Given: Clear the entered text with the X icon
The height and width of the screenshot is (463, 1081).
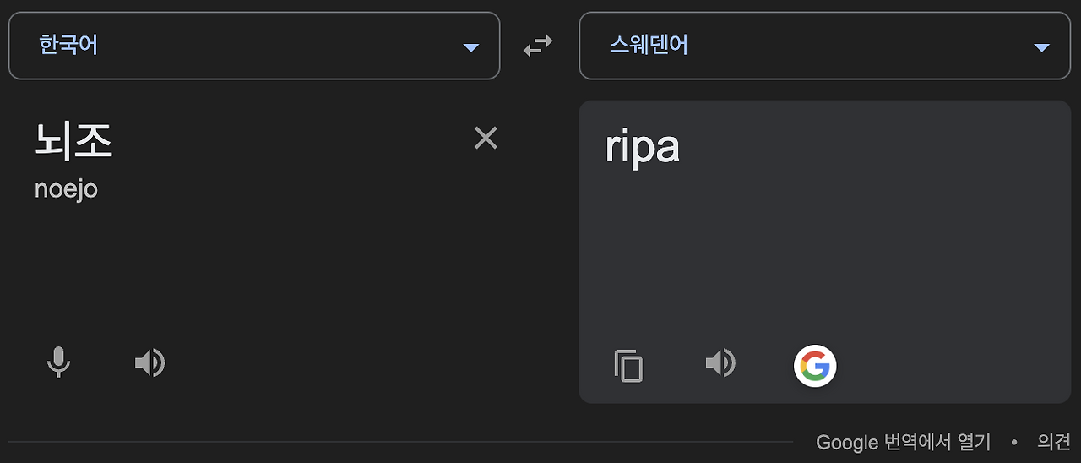Looking at the screenshot, I should 486,138.
